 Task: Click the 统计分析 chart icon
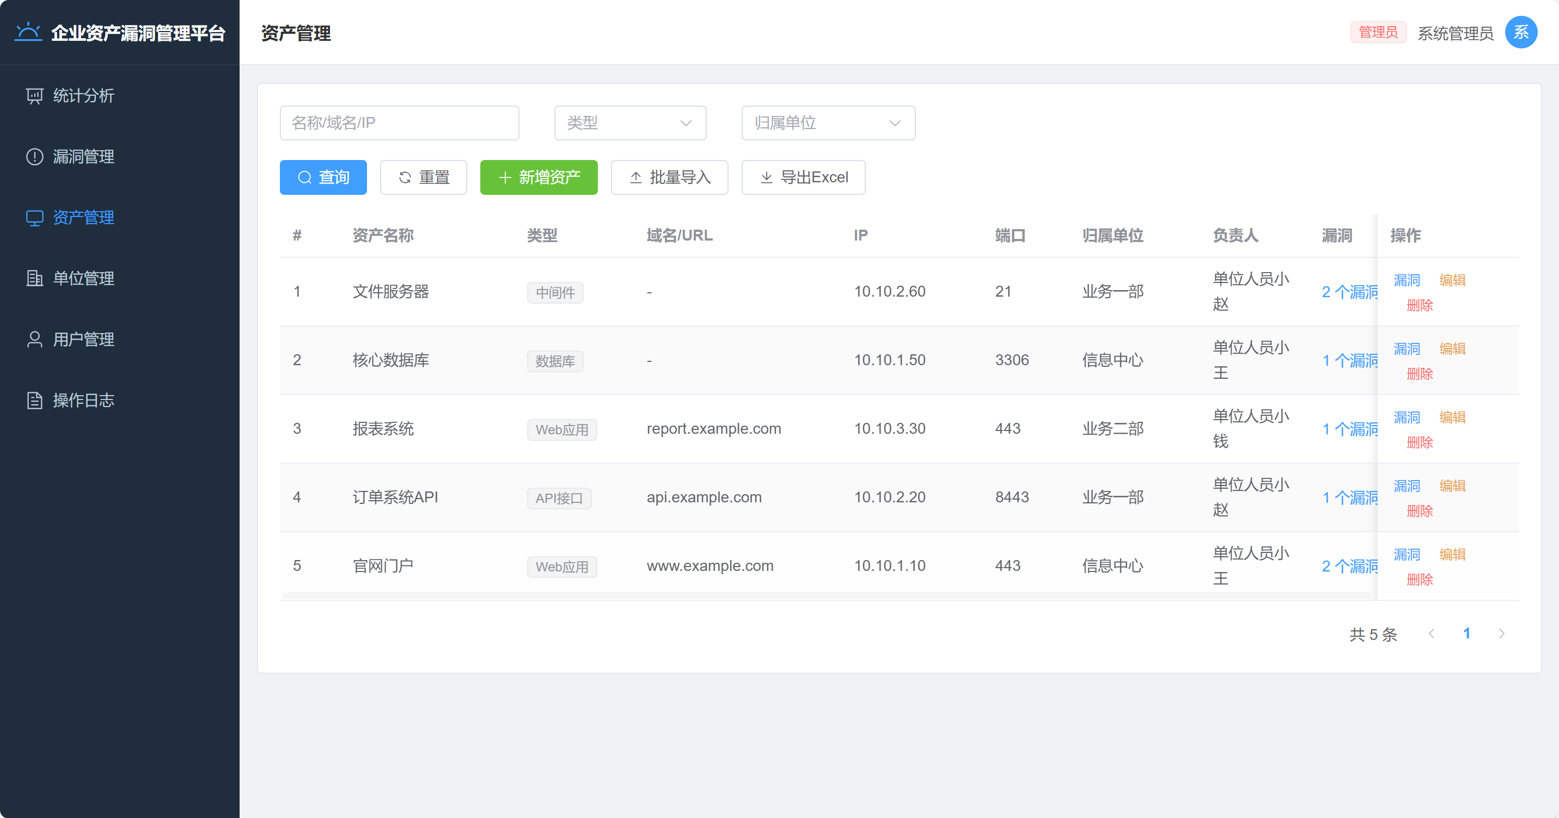(x=34, y=96)
